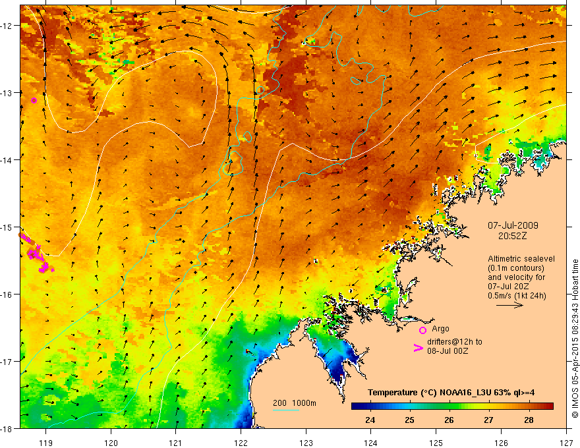Click the 123 longitude axis label

coord(306,443)
